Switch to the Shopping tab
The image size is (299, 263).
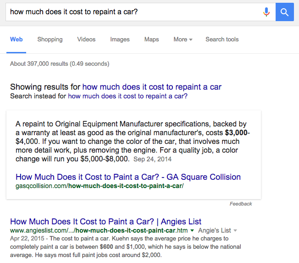point(50,40)
